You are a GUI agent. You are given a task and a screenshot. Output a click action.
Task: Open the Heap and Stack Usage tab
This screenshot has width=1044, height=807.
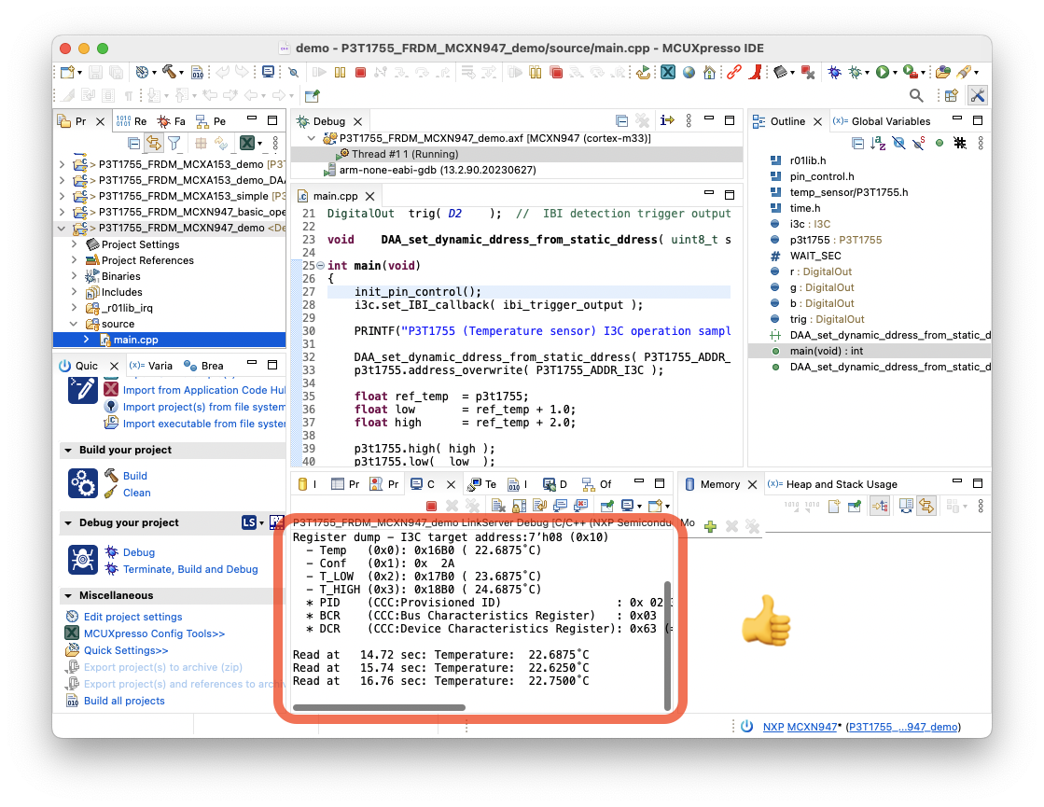tap(841, 484)
